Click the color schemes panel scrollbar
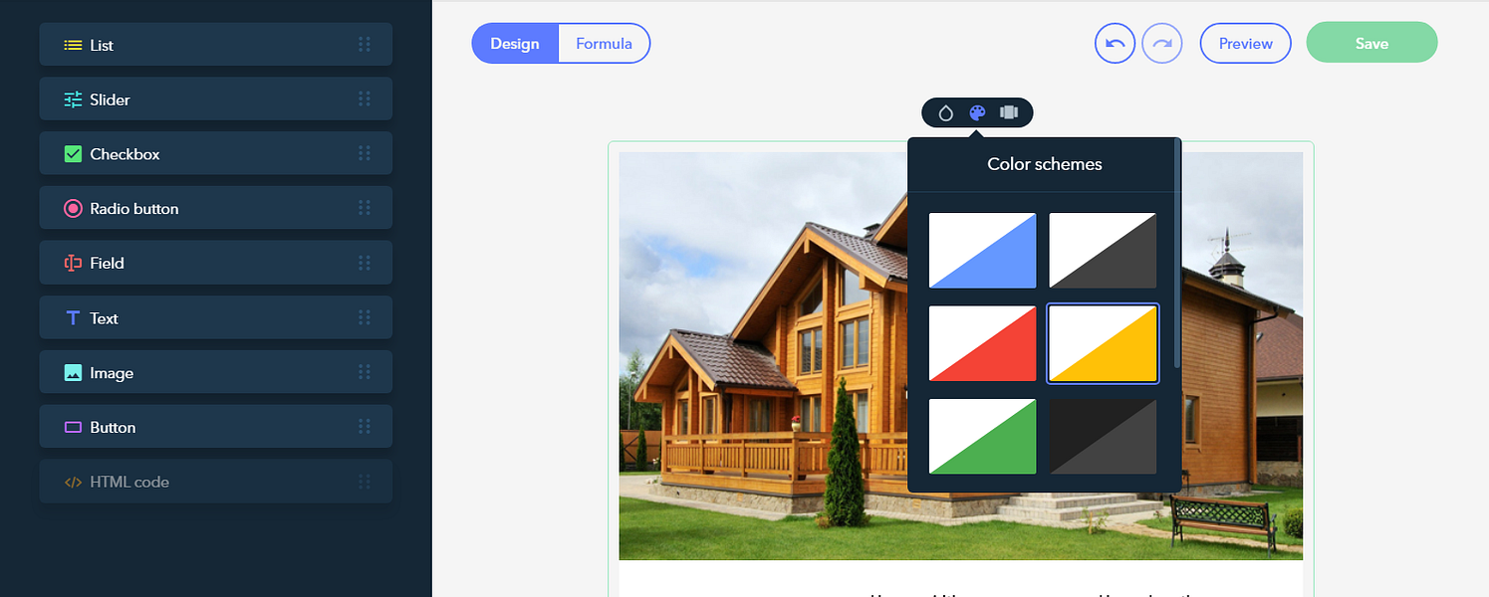The image size is (1489, 597). (x=1177, y=254)
